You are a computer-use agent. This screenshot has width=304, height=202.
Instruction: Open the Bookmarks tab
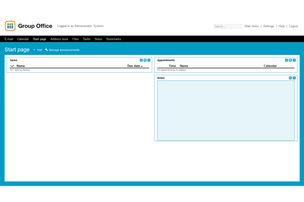coord(113,39)
